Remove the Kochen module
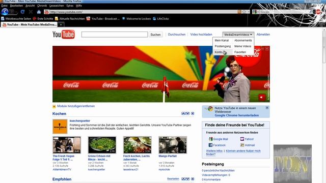This screenshot has height=183, width=326. (x=193, y=113)
